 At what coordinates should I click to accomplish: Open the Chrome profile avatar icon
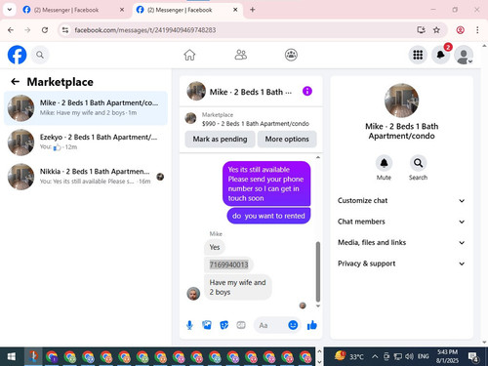(x=460, y=30)
